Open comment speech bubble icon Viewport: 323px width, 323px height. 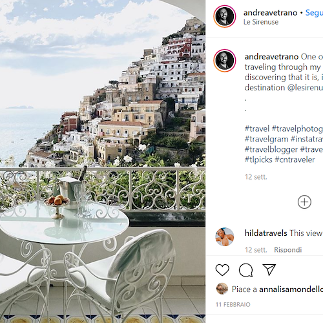[x=245, y=270]
